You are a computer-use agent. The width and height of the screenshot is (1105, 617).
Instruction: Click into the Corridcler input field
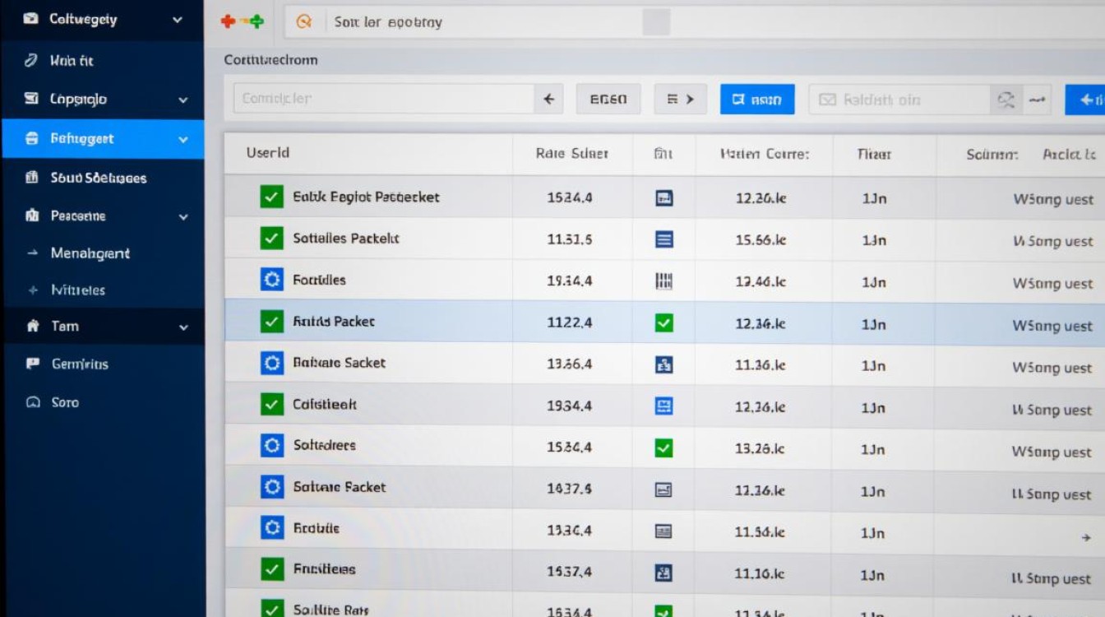point(383,99)
